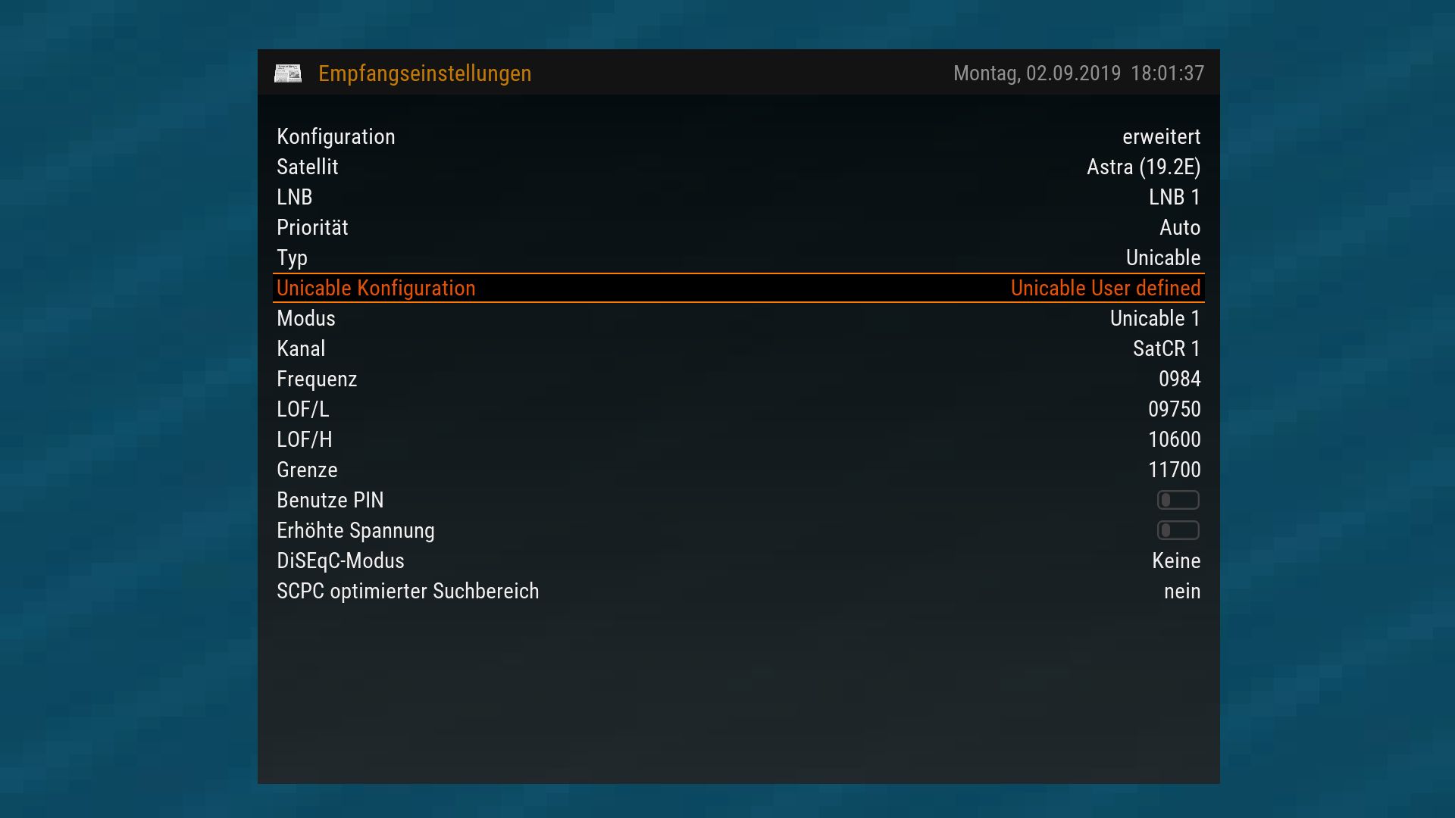The height and width of the screenshot is (818, 1455).
Task: Select the Typ Unicable option
Action: 1163,258
